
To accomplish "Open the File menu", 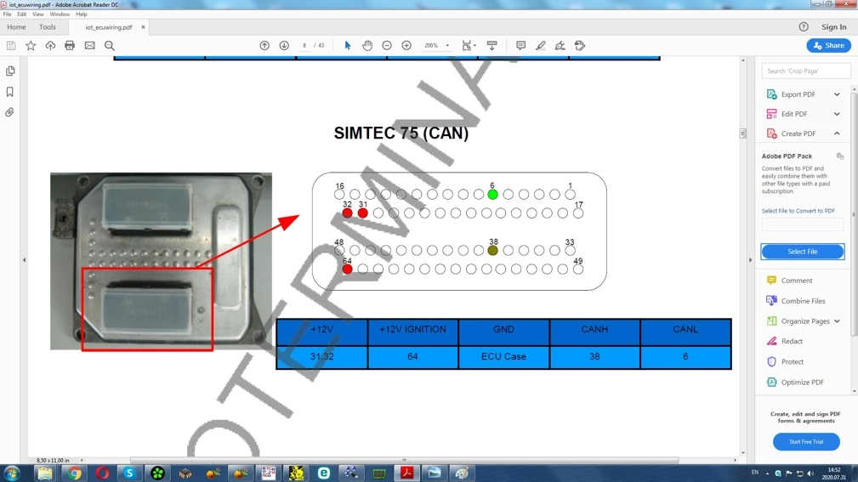I will 7,14.
